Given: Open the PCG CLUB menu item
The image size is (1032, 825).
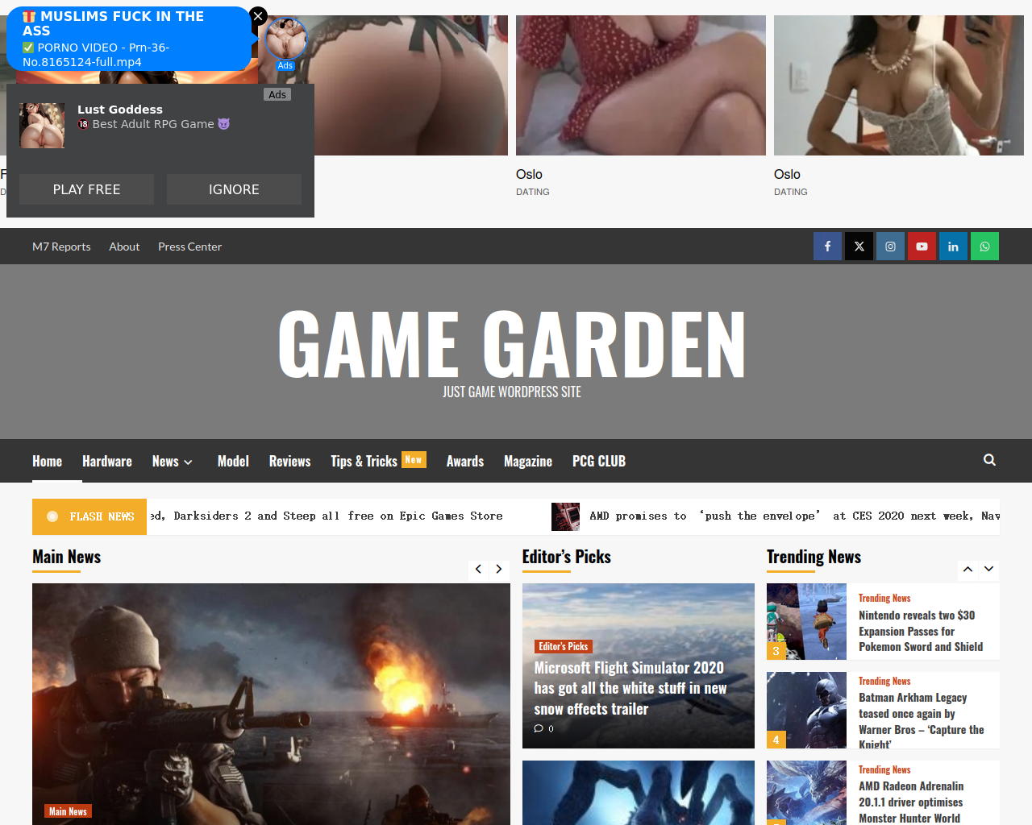Looking at the screenshot, I should tap(599, 461).
